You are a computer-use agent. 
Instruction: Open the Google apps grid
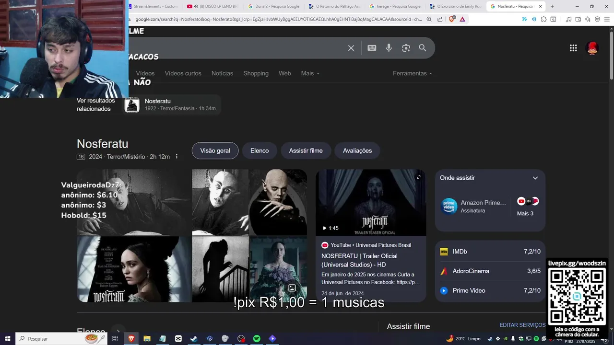[573, 48]
